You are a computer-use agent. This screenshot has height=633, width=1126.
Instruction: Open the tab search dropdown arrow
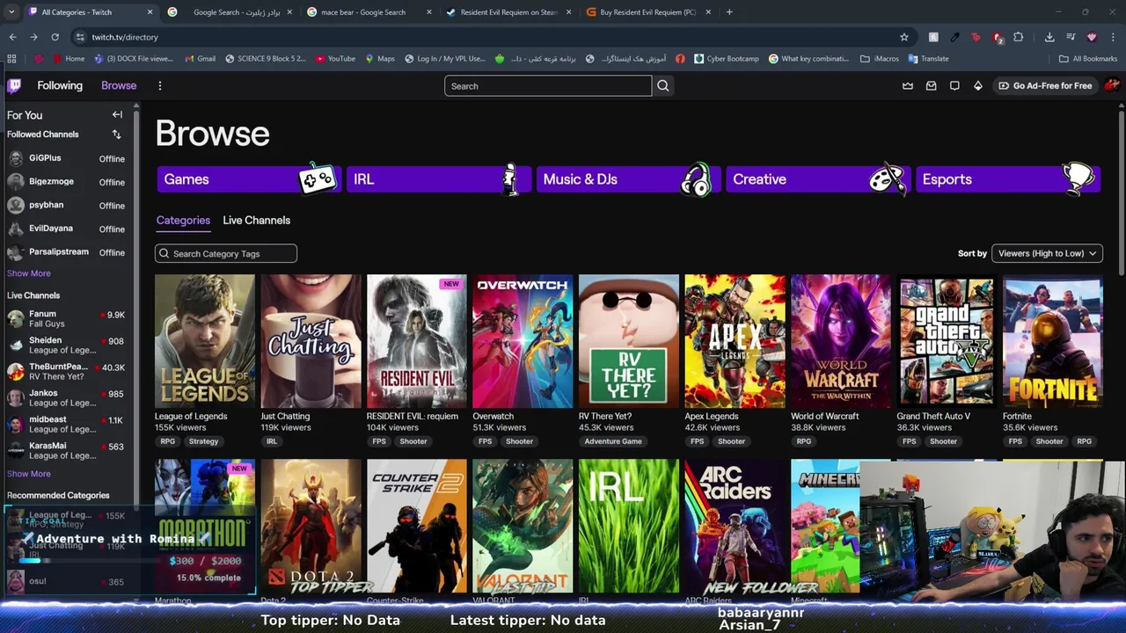[11, 12]
